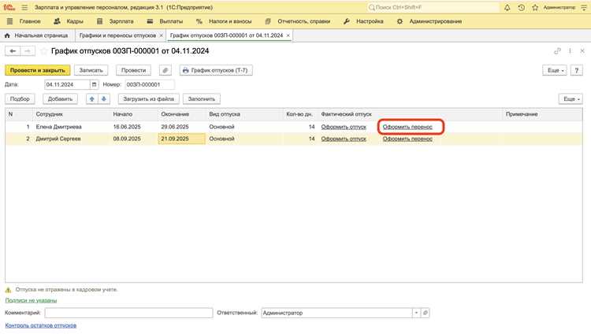Click the yellow warning triangle icon
Image resolution: width=591 pixels, height=334 pixels.
9,290
